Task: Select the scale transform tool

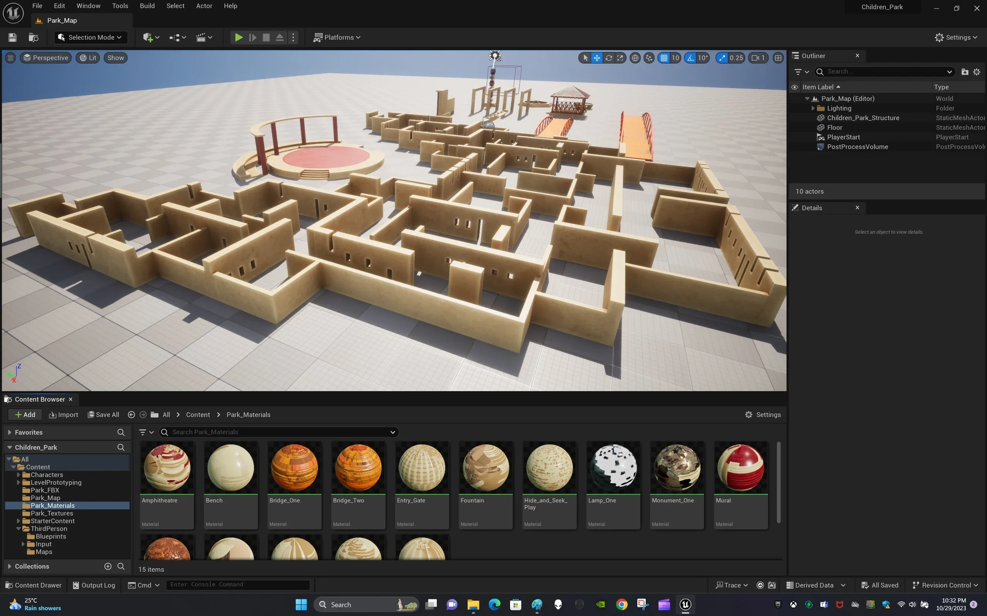Action: (620, 58)
